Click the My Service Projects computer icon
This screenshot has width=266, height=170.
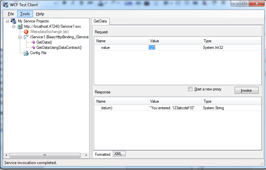point(14,21)
